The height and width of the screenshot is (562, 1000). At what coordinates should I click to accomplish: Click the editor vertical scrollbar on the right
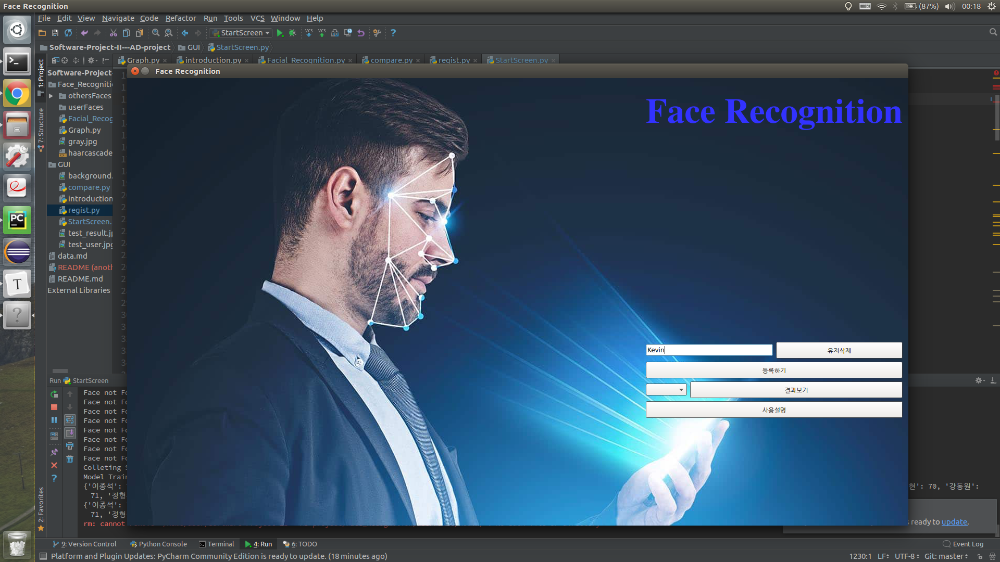997,117
